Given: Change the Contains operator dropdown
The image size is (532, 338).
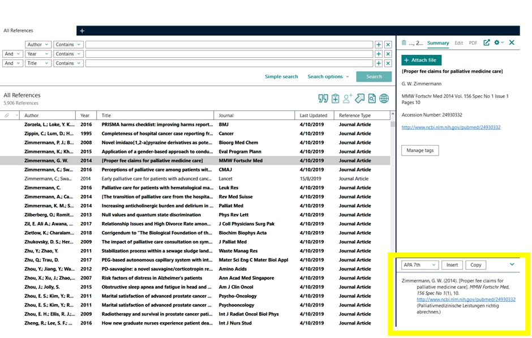Looking at the screenshot, I should coord(68,44).
